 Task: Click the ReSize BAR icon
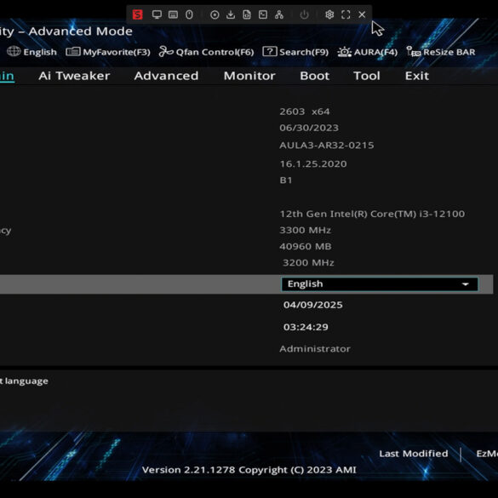414,51
